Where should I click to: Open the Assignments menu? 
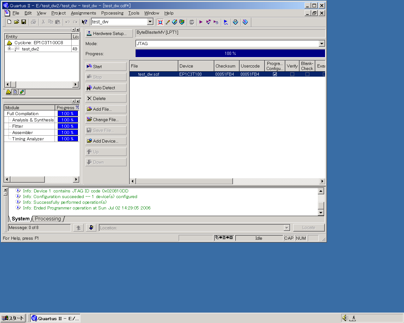tap(83, 13)
